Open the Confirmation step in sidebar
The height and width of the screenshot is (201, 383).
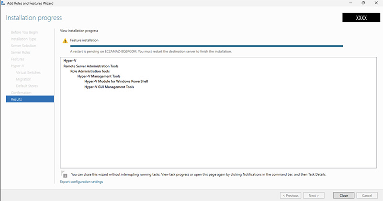click(x=21, y=93)
